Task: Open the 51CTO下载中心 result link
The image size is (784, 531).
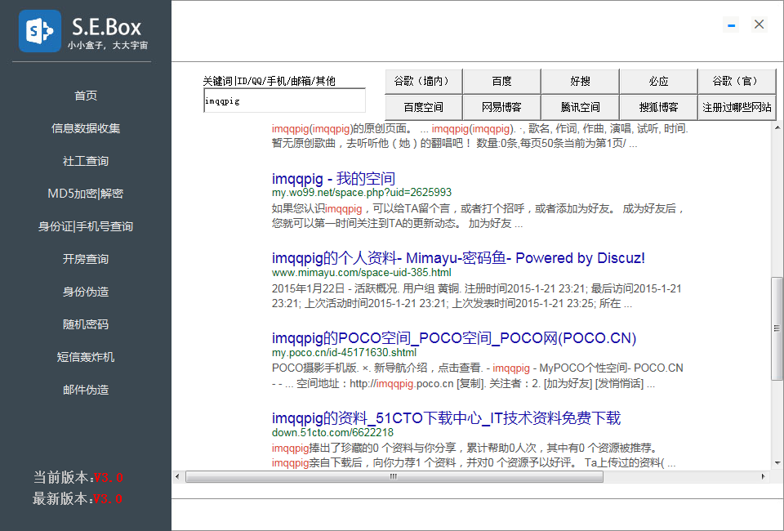Action: tap(446, 418)
